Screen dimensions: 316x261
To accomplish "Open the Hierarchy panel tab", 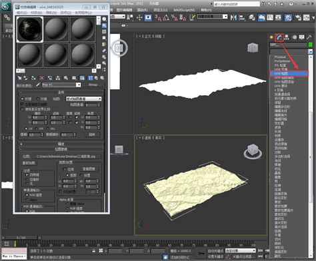I will pyautogui.click(x=287, y=37).
